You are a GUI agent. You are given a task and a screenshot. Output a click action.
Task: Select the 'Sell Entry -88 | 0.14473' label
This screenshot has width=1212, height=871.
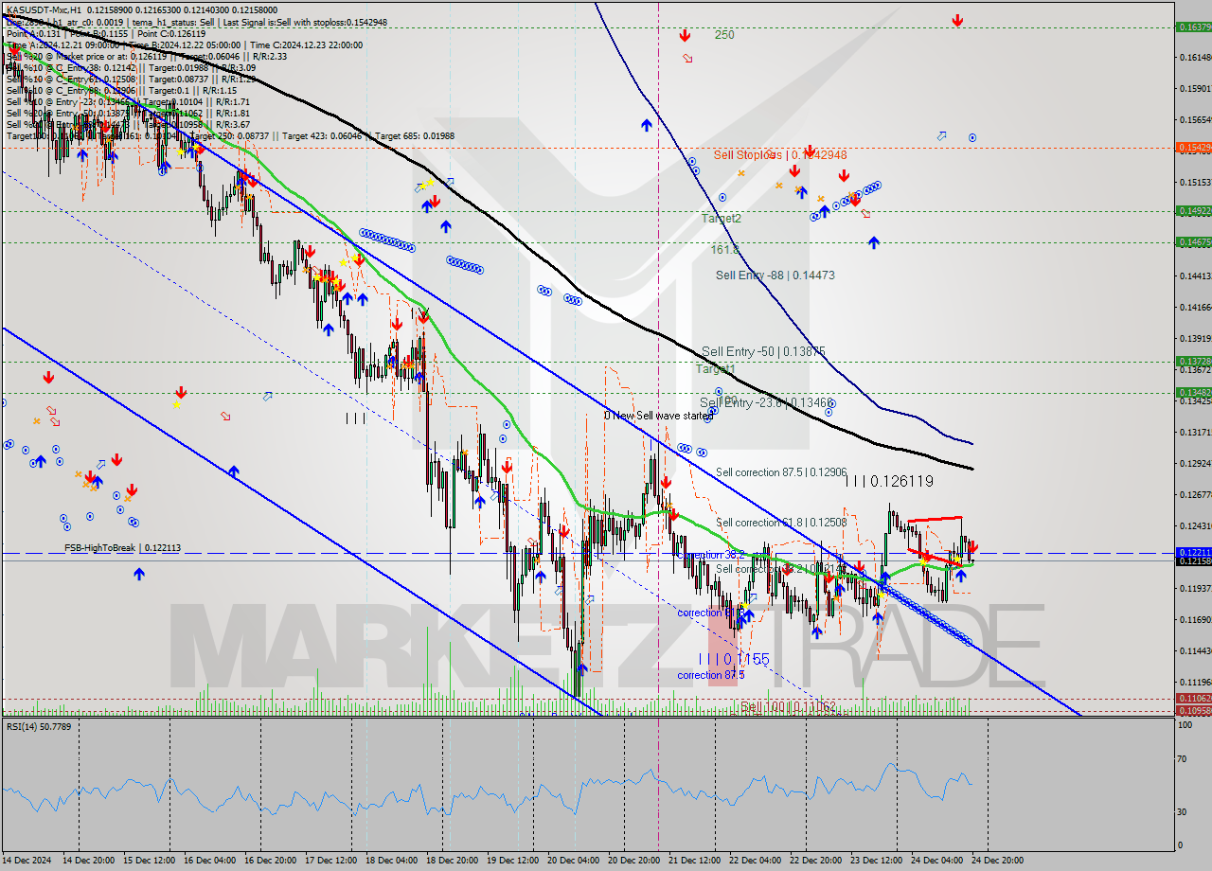pyautogui.click(x=775, y=276)
